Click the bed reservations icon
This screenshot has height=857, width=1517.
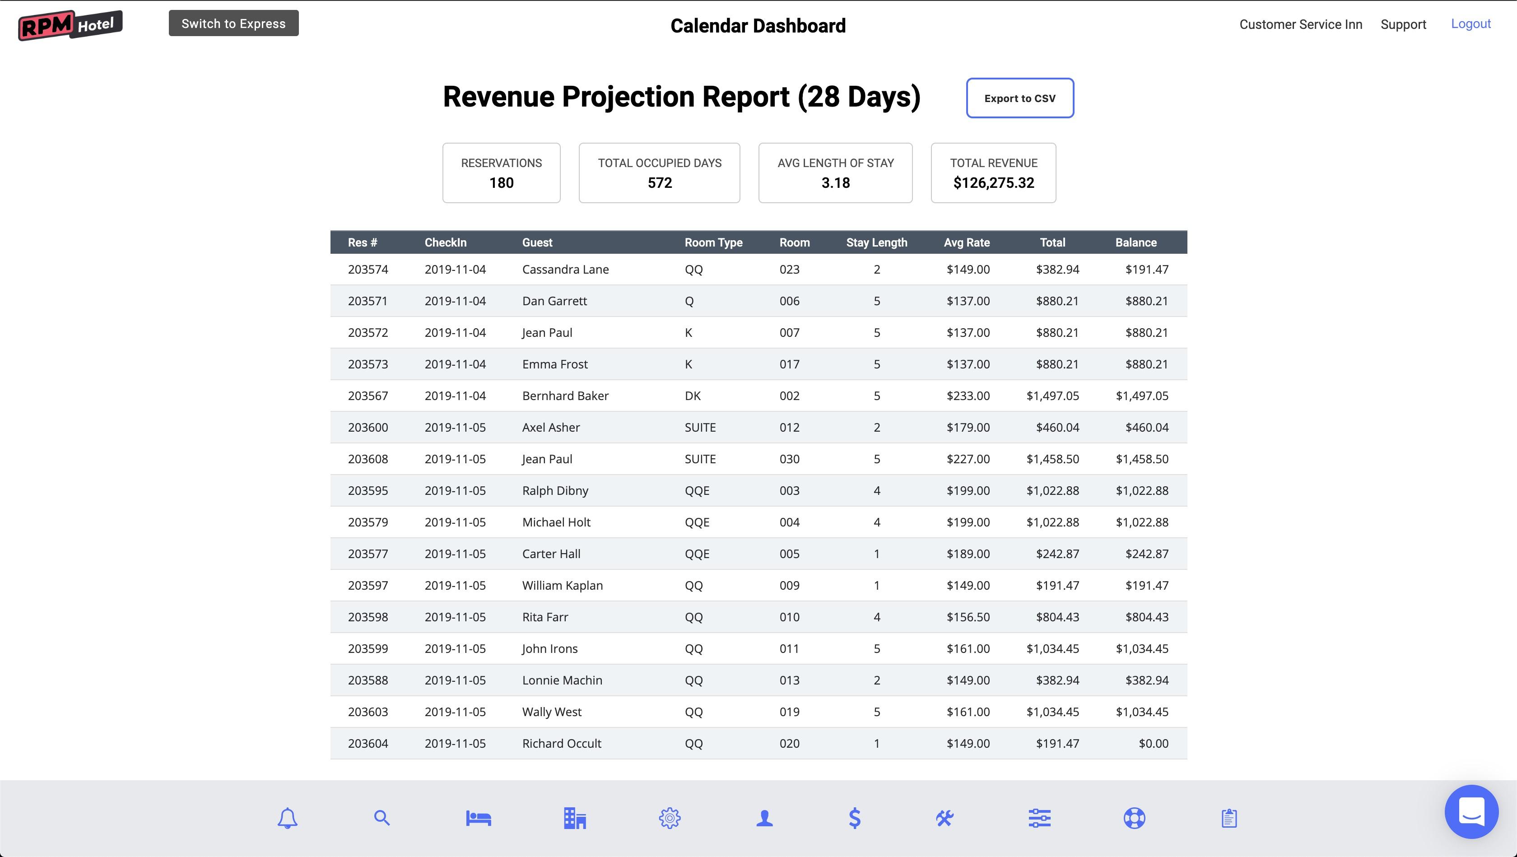coord(478,818)
